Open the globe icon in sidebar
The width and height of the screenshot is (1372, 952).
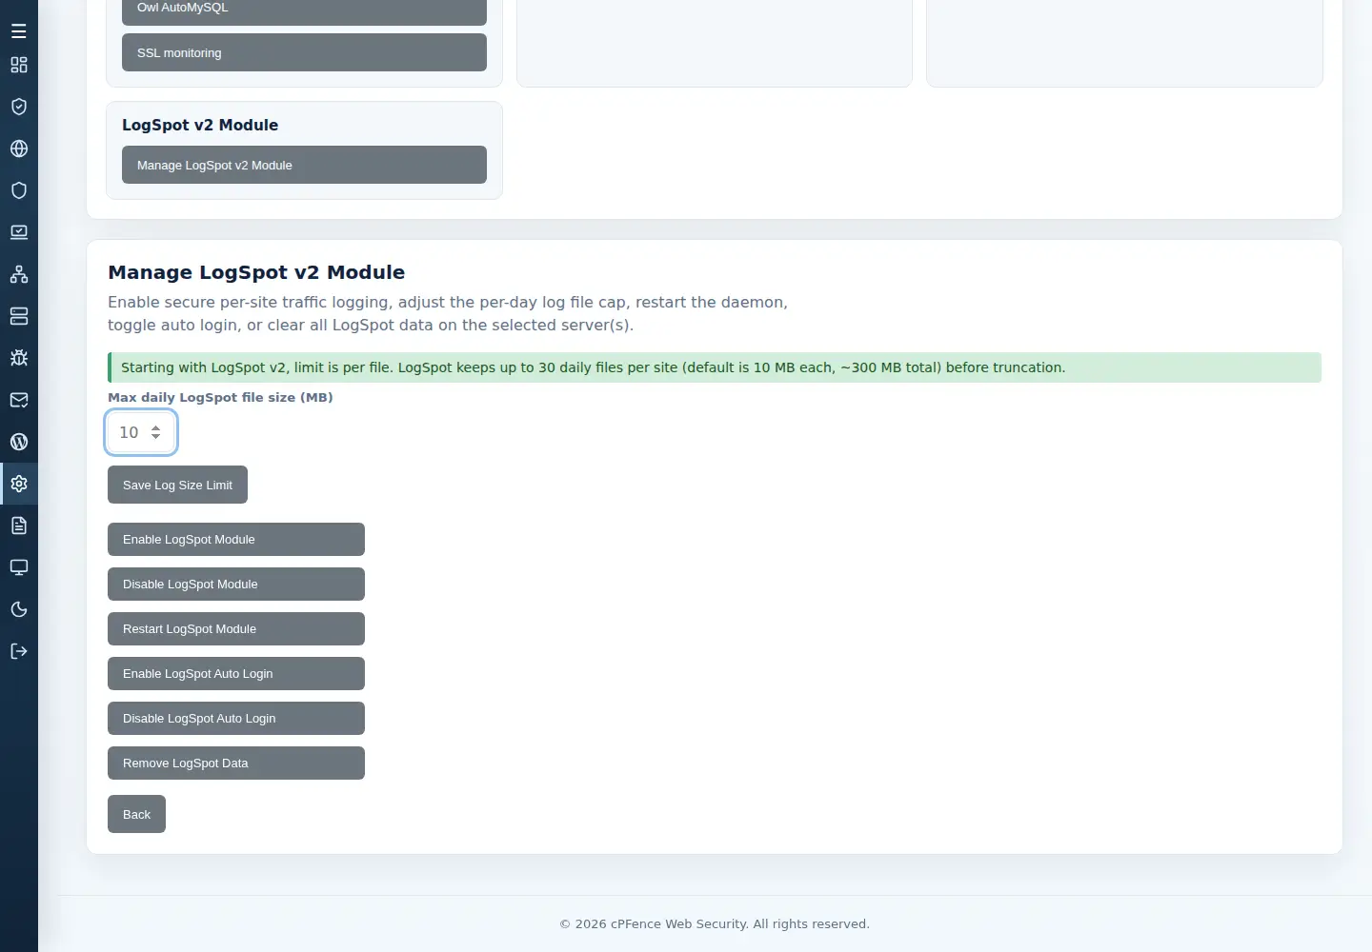point(19,149)
